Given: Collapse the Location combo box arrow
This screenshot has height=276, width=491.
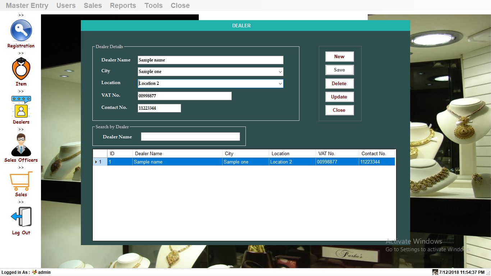Looking at the screenshot, I should [280, 83].
